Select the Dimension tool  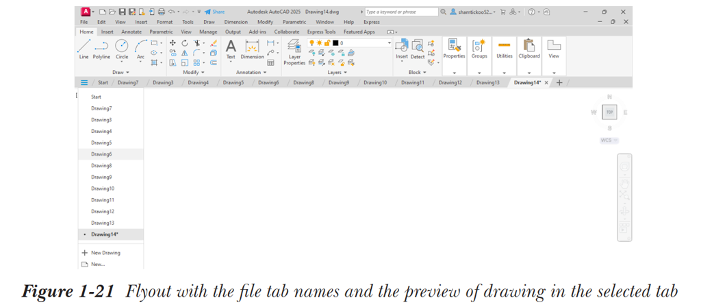tap(252, 49)
